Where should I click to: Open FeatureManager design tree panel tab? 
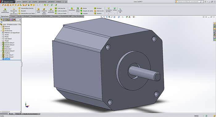tap(2, 20)
